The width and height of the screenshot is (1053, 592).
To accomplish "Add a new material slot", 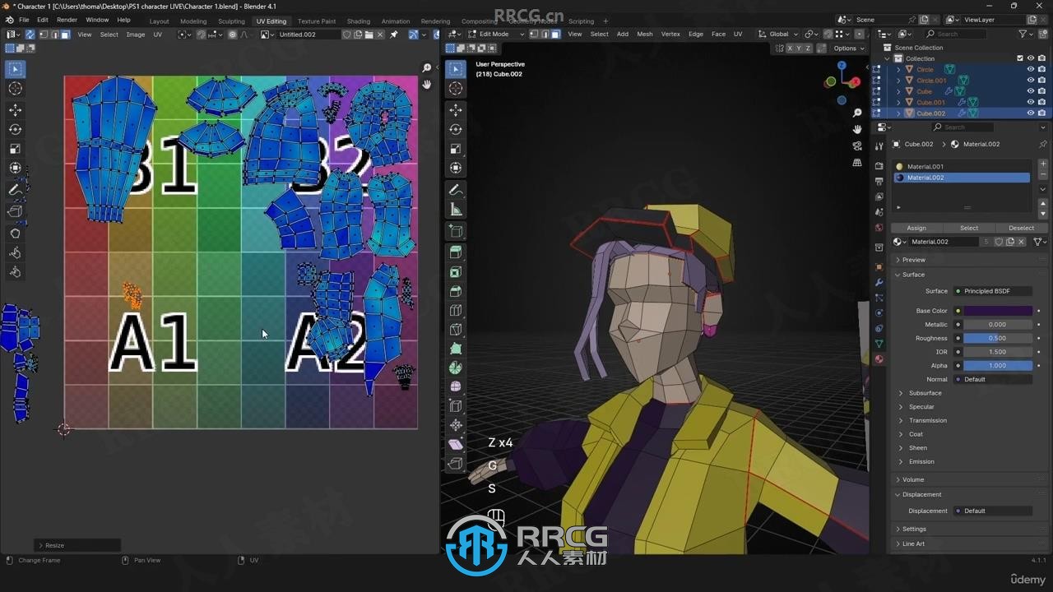I will (1043, 165).
